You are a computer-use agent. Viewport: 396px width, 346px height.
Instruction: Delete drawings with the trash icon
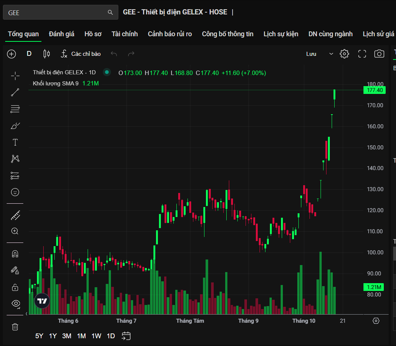pos(15,327)
